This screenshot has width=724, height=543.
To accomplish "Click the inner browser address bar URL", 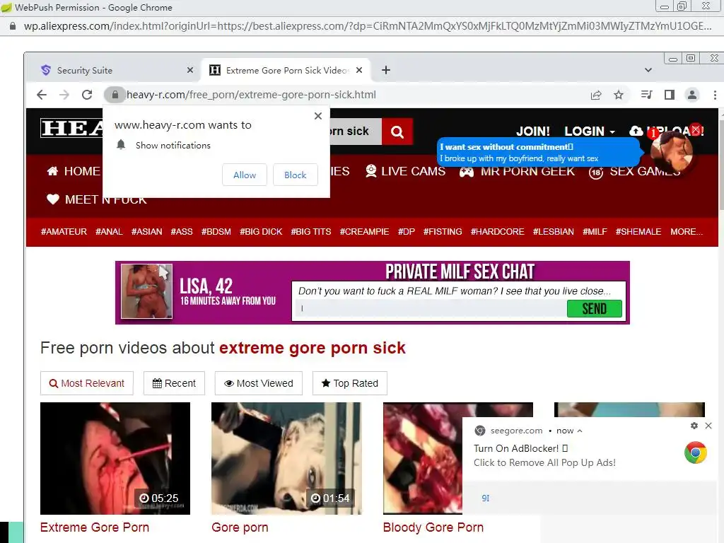I will [x=251, y=95].
